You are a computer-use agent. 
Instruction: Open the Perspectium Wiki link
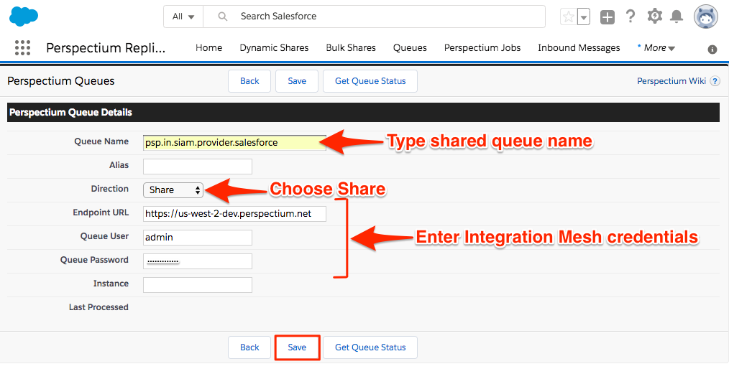point(671,81)
